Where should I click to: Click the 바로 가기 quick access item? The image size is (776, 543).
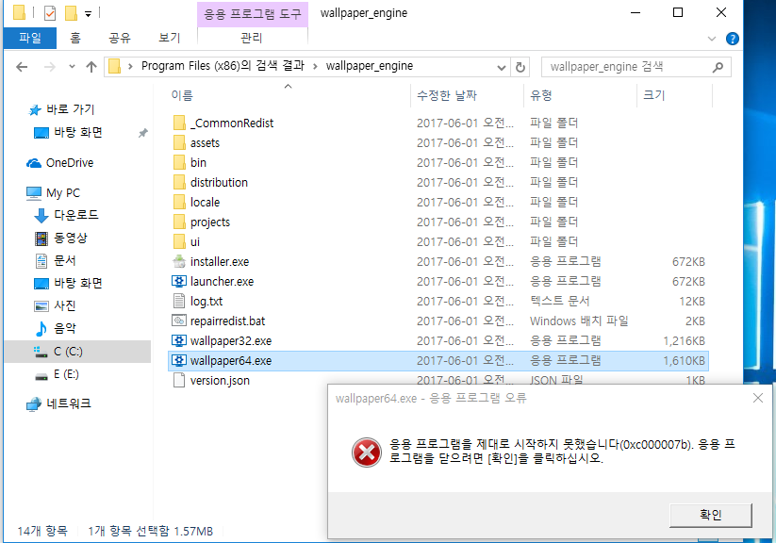(61, 109)
